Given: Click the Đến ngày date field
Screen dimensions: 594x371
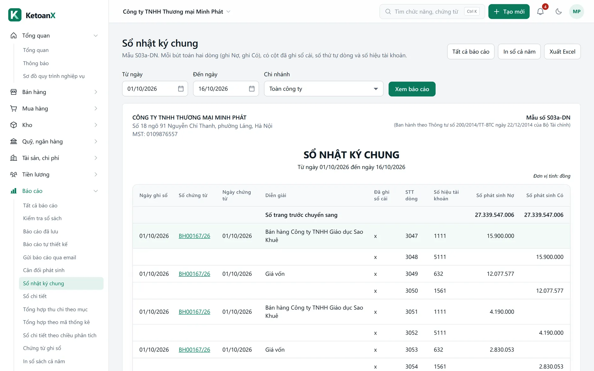Looking at the screenshot, I should 226,89.
